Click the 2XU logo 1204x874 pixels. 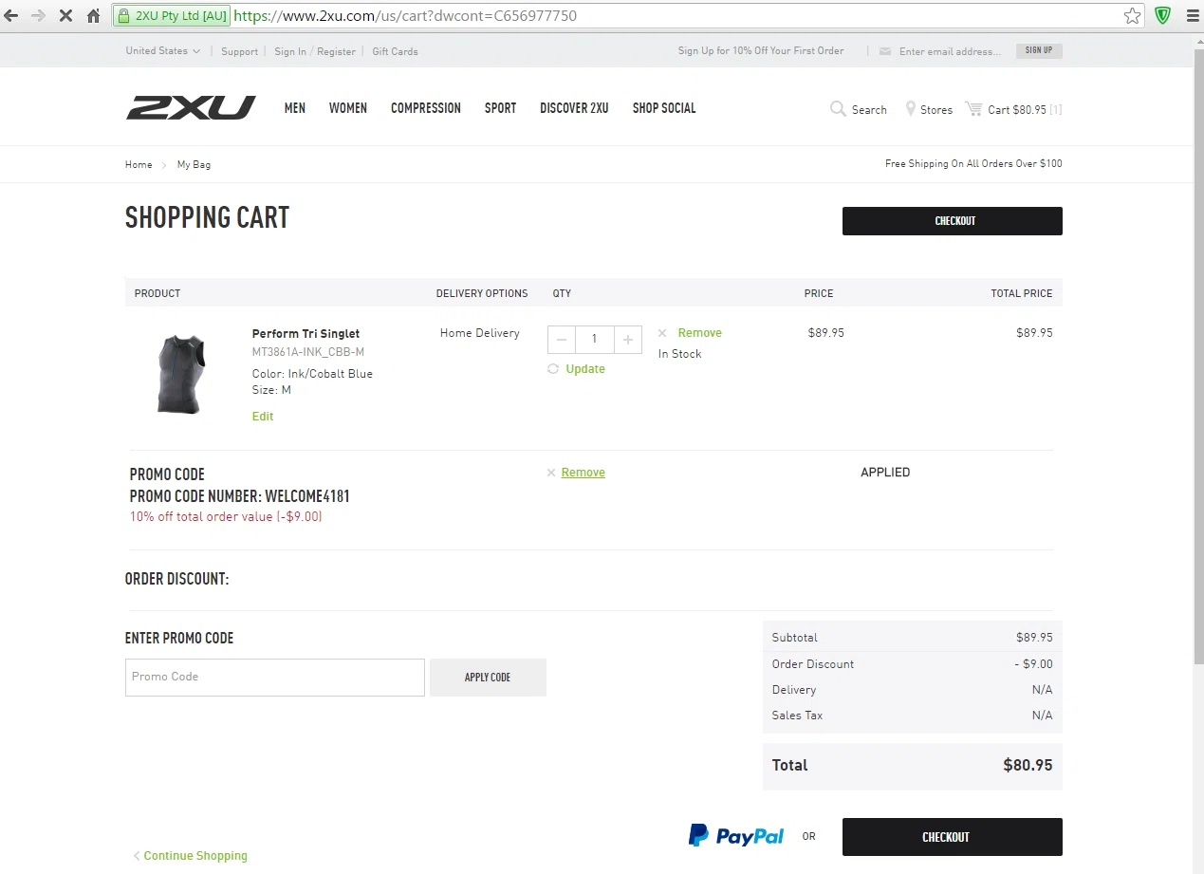191,108
